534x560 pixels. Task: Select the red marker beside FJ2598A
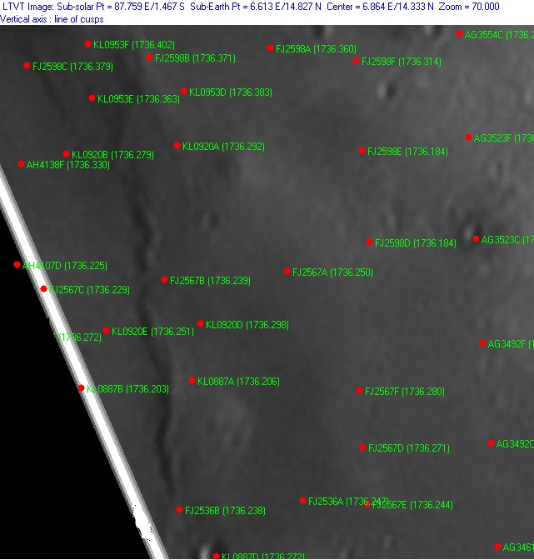point(271,48)
